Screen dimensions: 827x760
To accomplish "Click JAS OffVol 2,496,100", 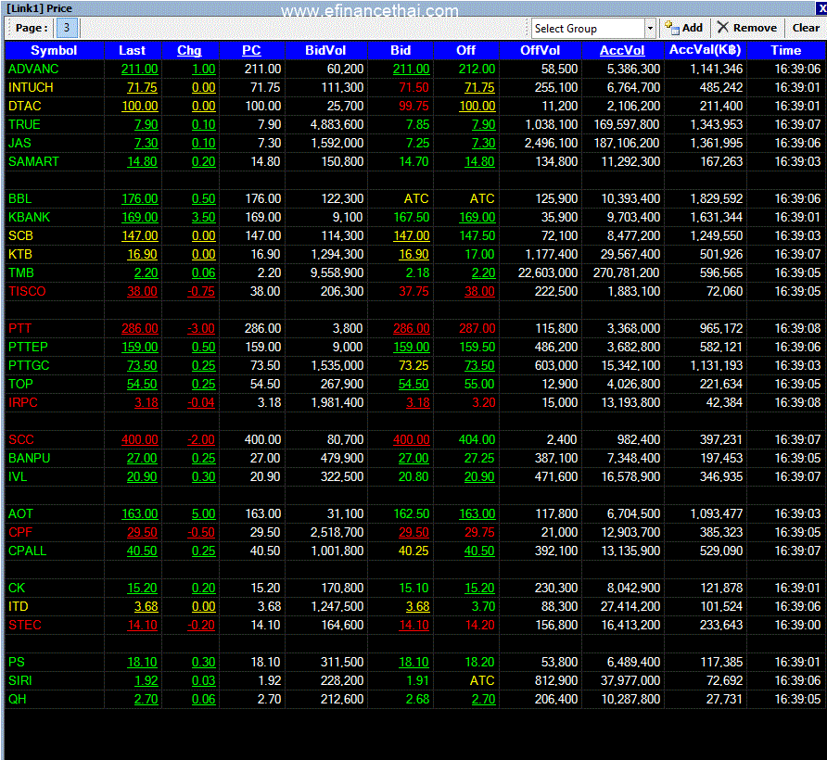I will [551, 143].
